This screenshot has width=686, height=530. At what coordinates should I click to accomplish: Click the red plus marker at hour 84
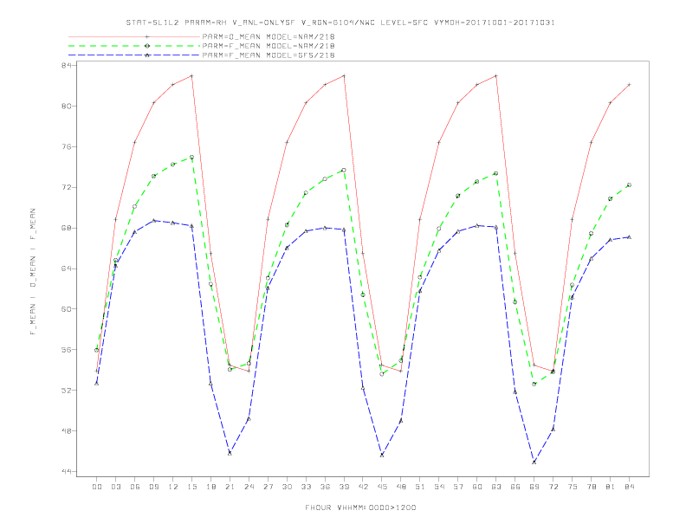(x=629, y=84)
